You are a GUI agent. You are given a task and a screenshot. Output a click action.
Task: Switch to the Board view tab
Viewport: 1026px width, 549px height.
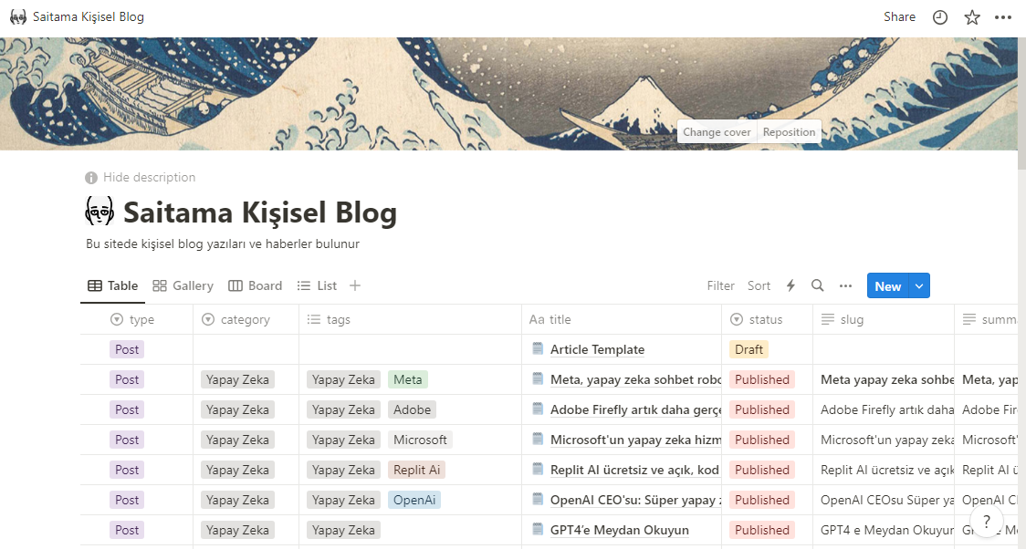(x=256, y=285)
